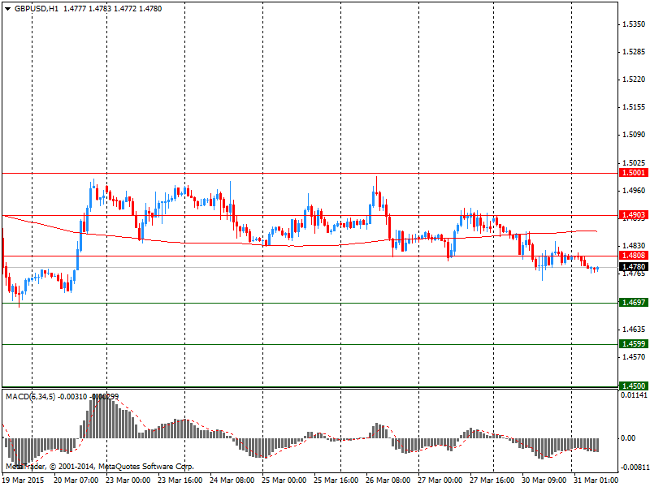650x487 pixels.
Task: Click the black 1.4780 current price label
Action: click(634, 267)
